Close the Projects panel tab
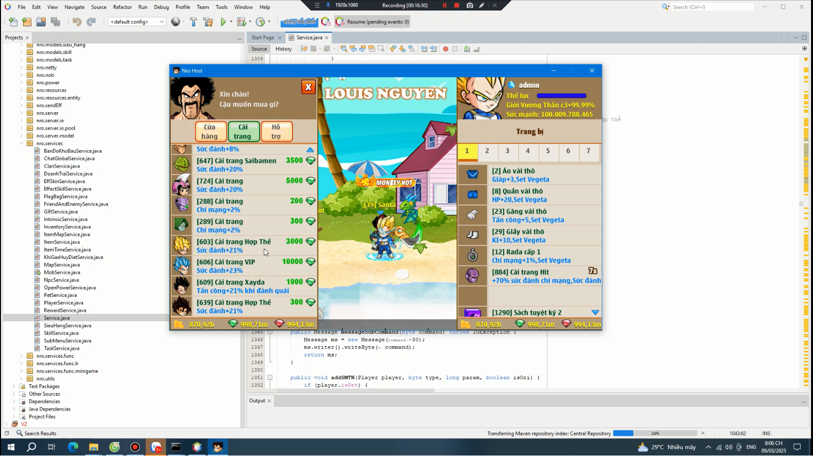 [x=27, y=38]
